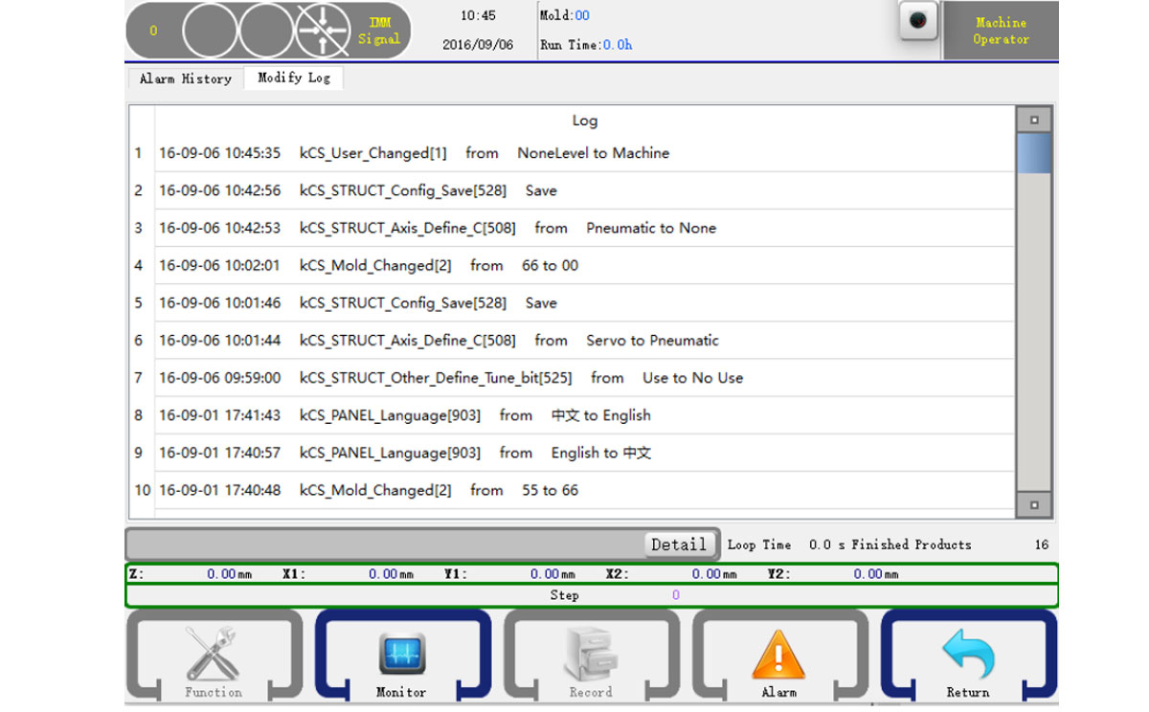
Task: Click the camera screenshot icon at top
Action: [x=917, y=22]
